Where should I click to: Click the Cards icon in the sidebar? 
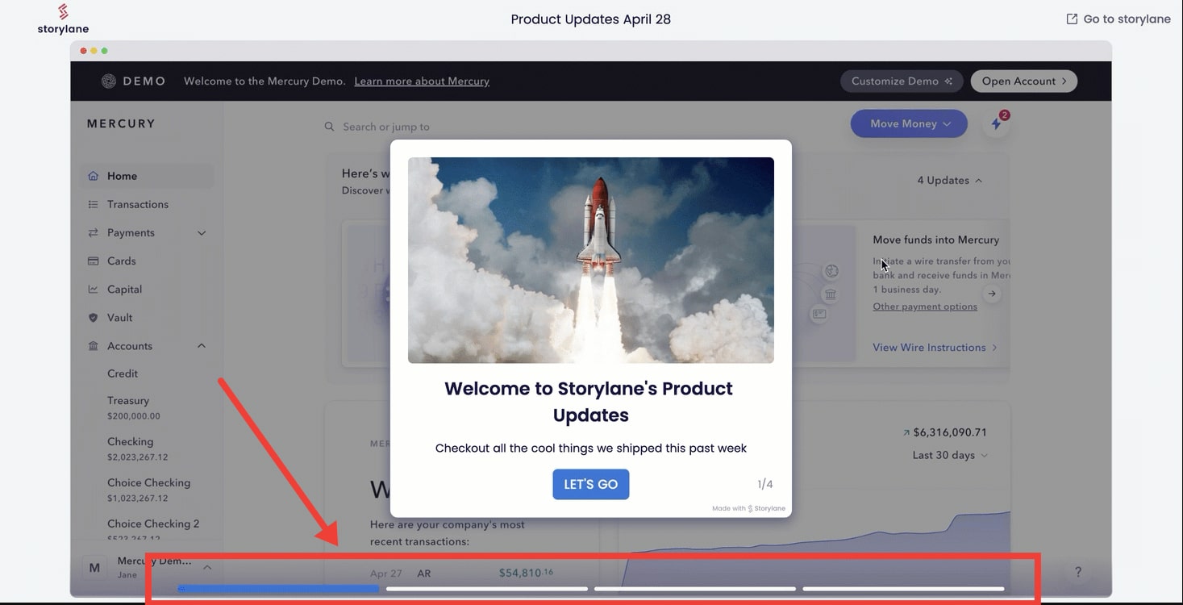tap(93, 261)
